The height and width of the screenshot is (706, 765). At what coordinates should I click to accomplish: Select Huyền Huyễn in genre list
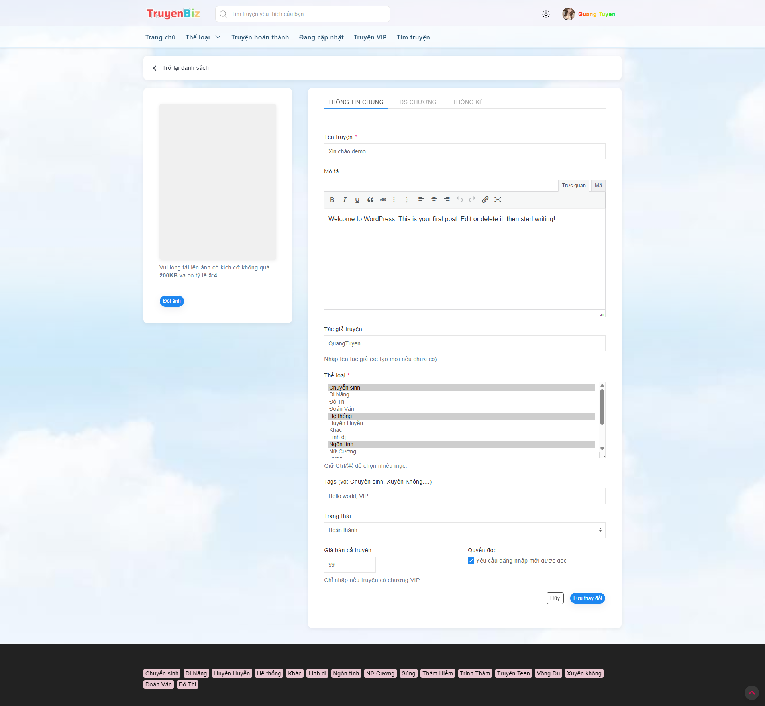pyautogui.click(x=346, y=423)
